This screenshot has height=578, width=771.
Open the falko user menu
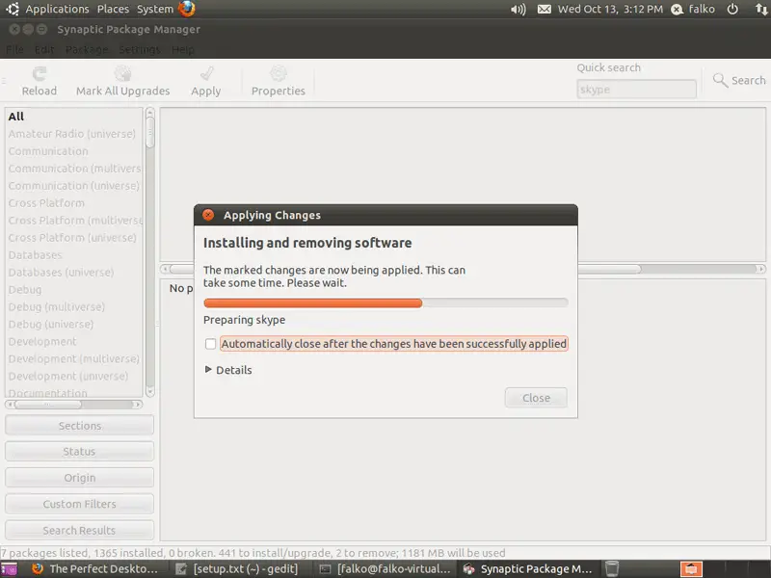tap(694, 9)
